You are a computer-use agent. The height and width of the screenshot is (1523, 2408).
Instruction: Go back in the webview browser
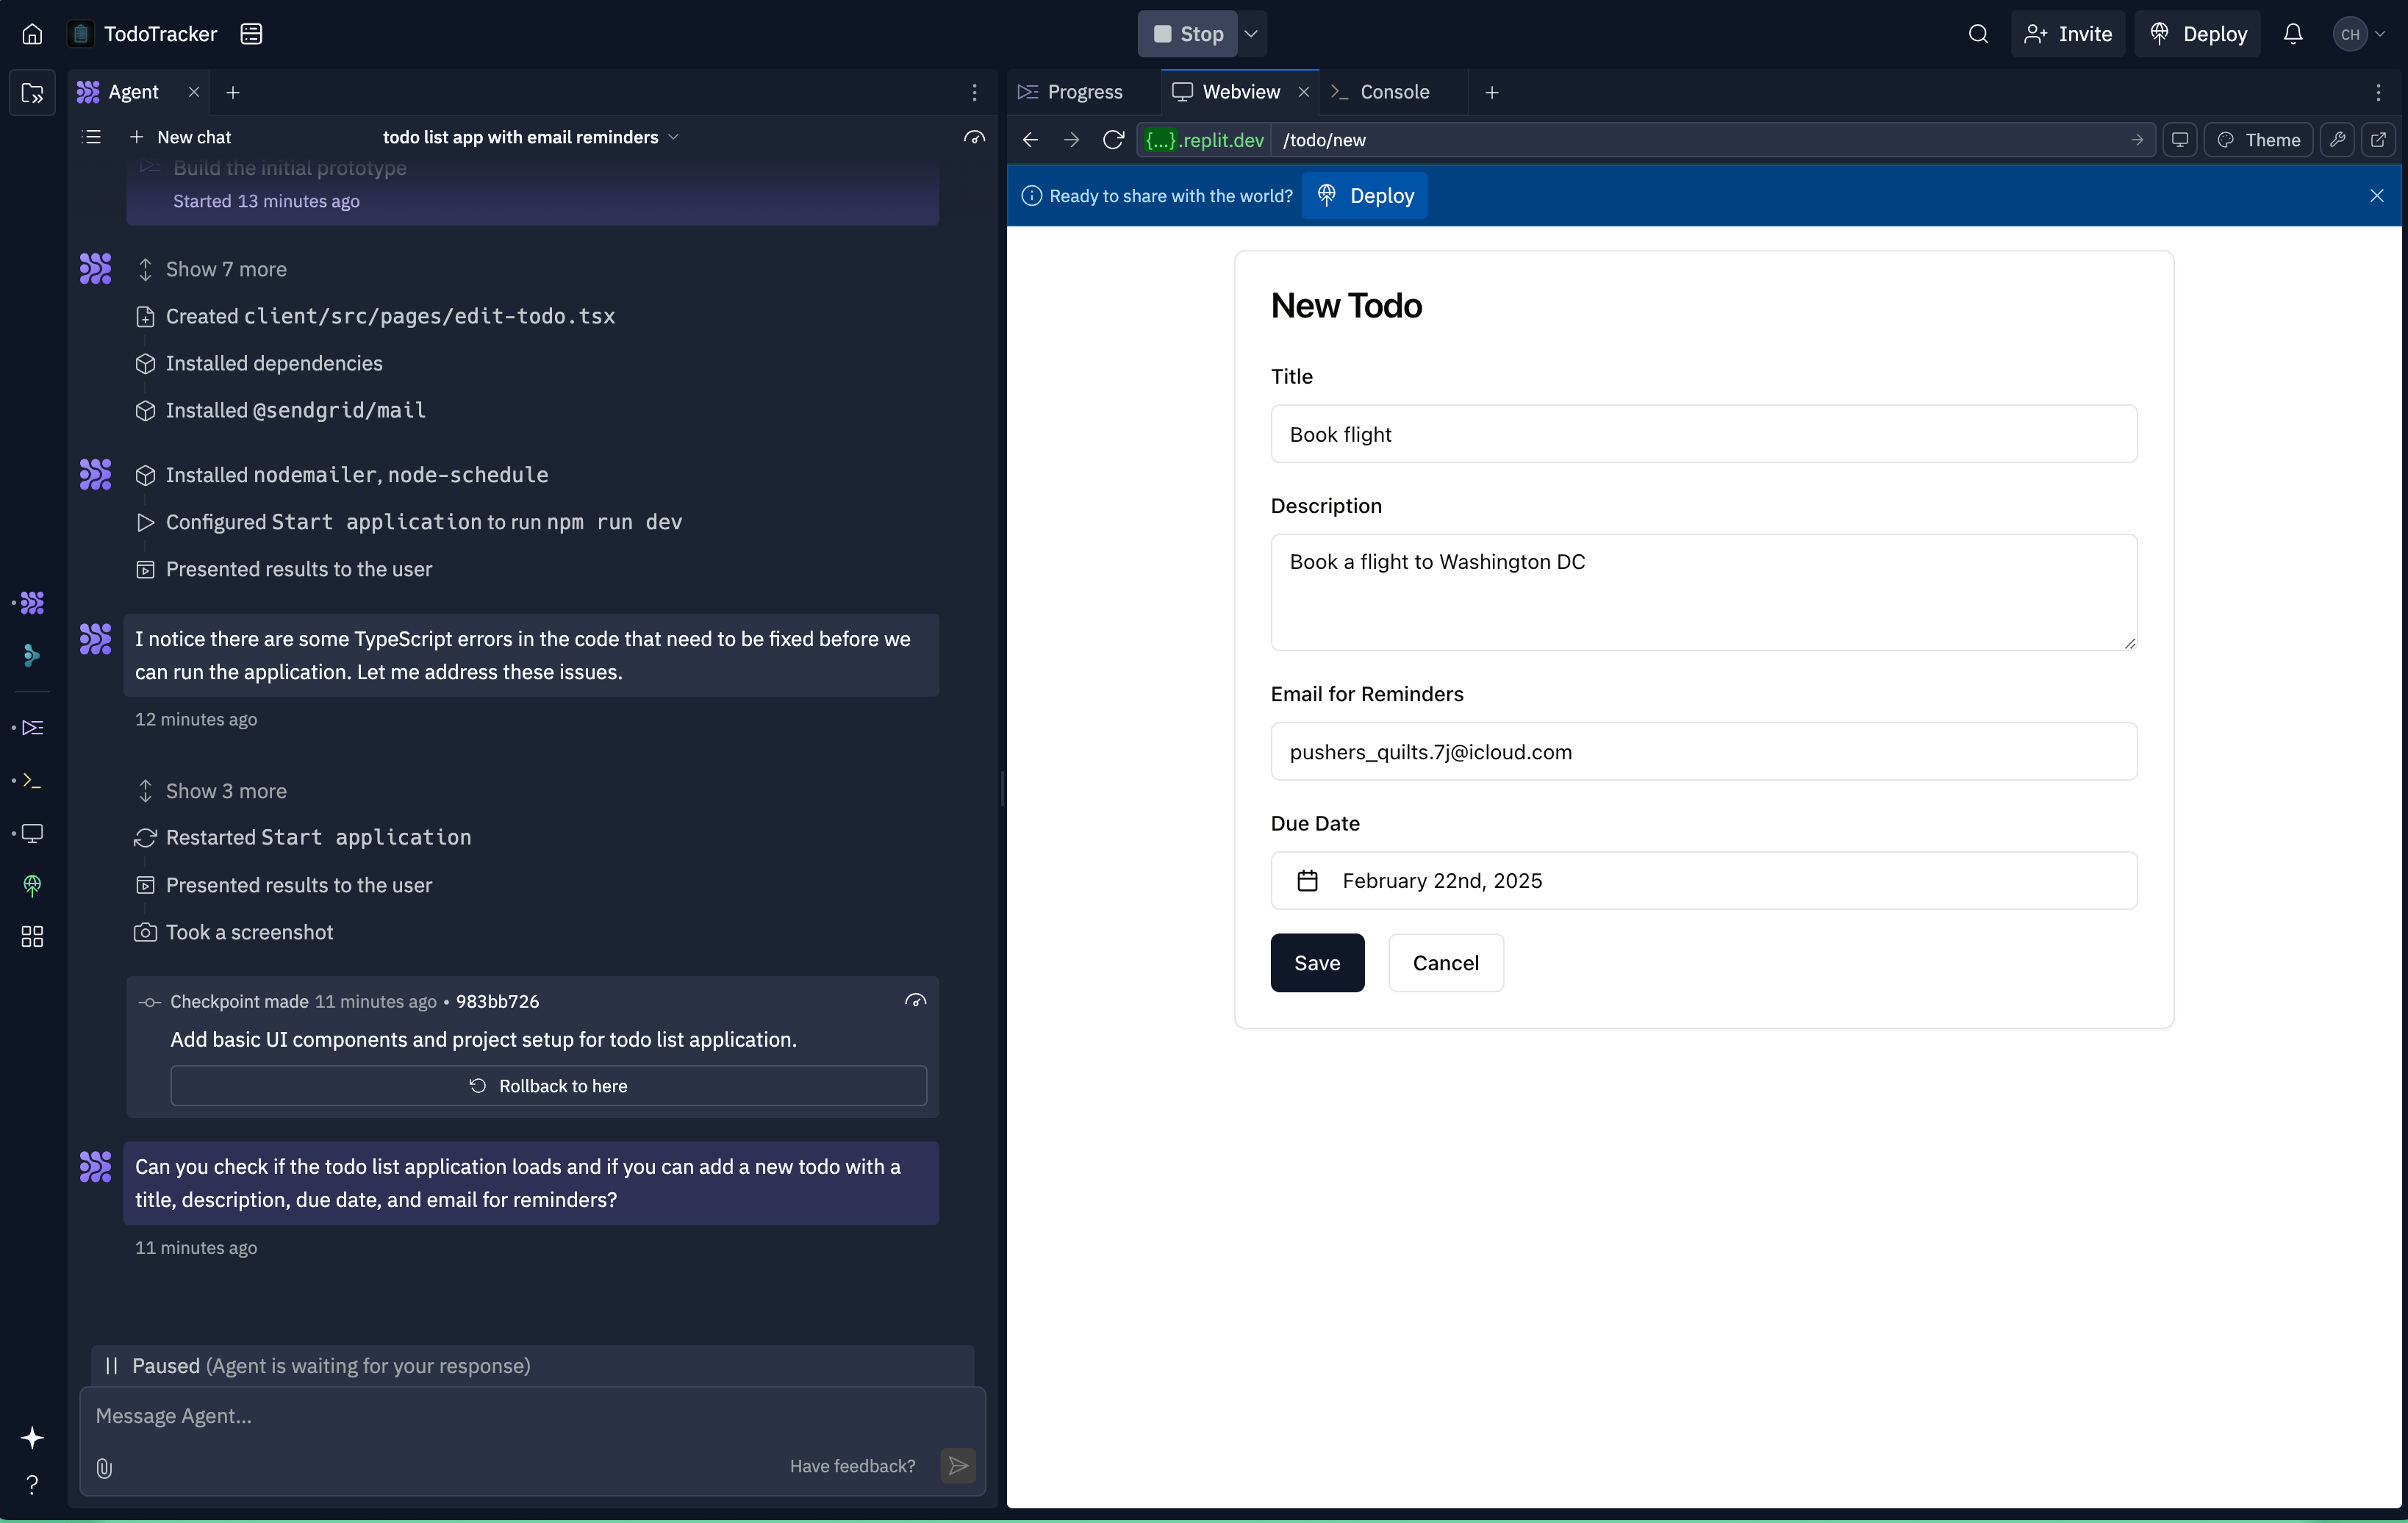tap(1030, 140)
